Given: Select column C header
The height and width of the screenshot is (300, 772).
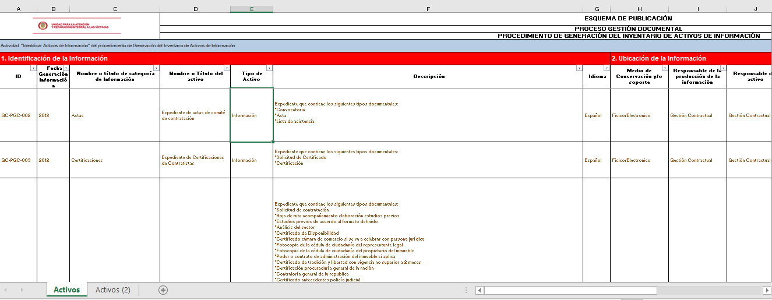Looking at the screenshot, I should point(115,9).
